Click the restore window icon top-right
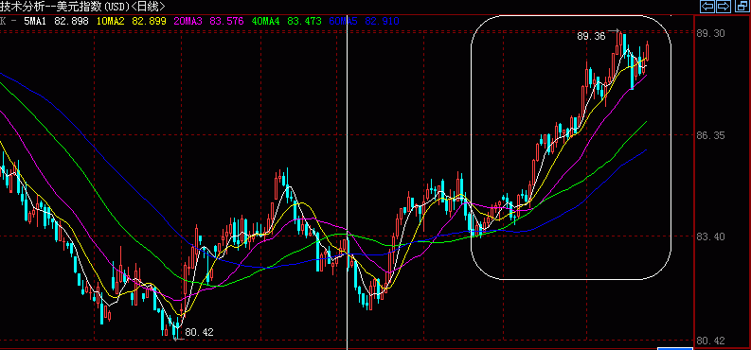This screenshot has height=350, width=751. pos(742,7)
